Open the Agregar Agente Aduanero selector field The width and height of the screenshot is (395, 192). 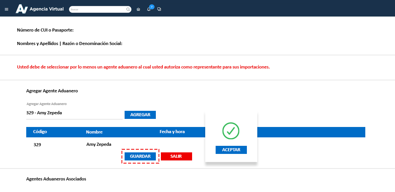[74, 113]
